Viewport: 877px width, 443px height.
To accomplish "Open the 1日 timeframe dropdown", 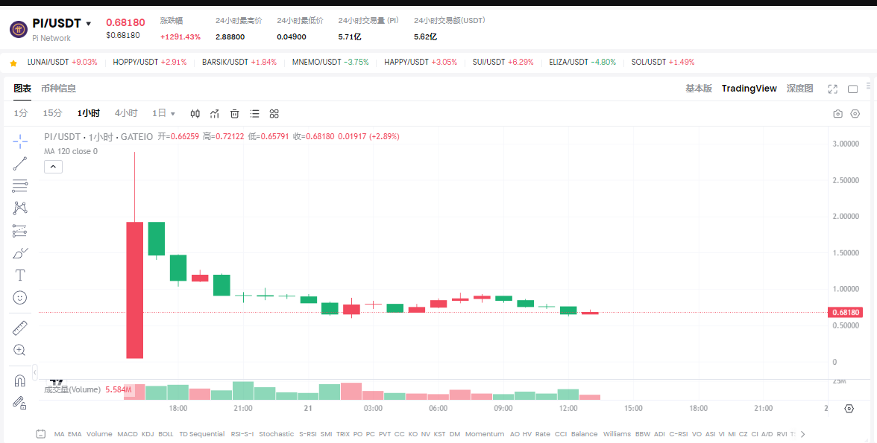I will 163,113.
